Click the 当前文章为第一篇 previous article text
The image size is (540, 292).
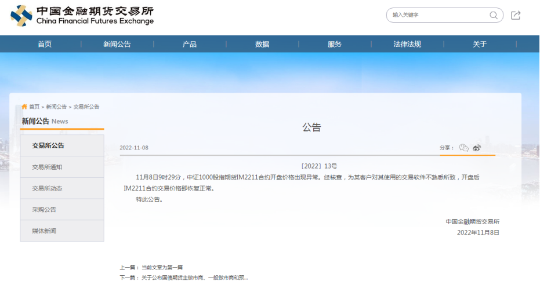(x=162, y=268)
